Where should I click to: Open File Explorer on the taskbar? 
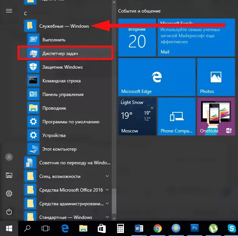(83, 228)
